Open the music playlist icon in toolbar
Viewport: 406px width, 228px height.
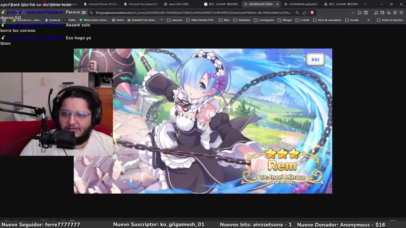376,13
